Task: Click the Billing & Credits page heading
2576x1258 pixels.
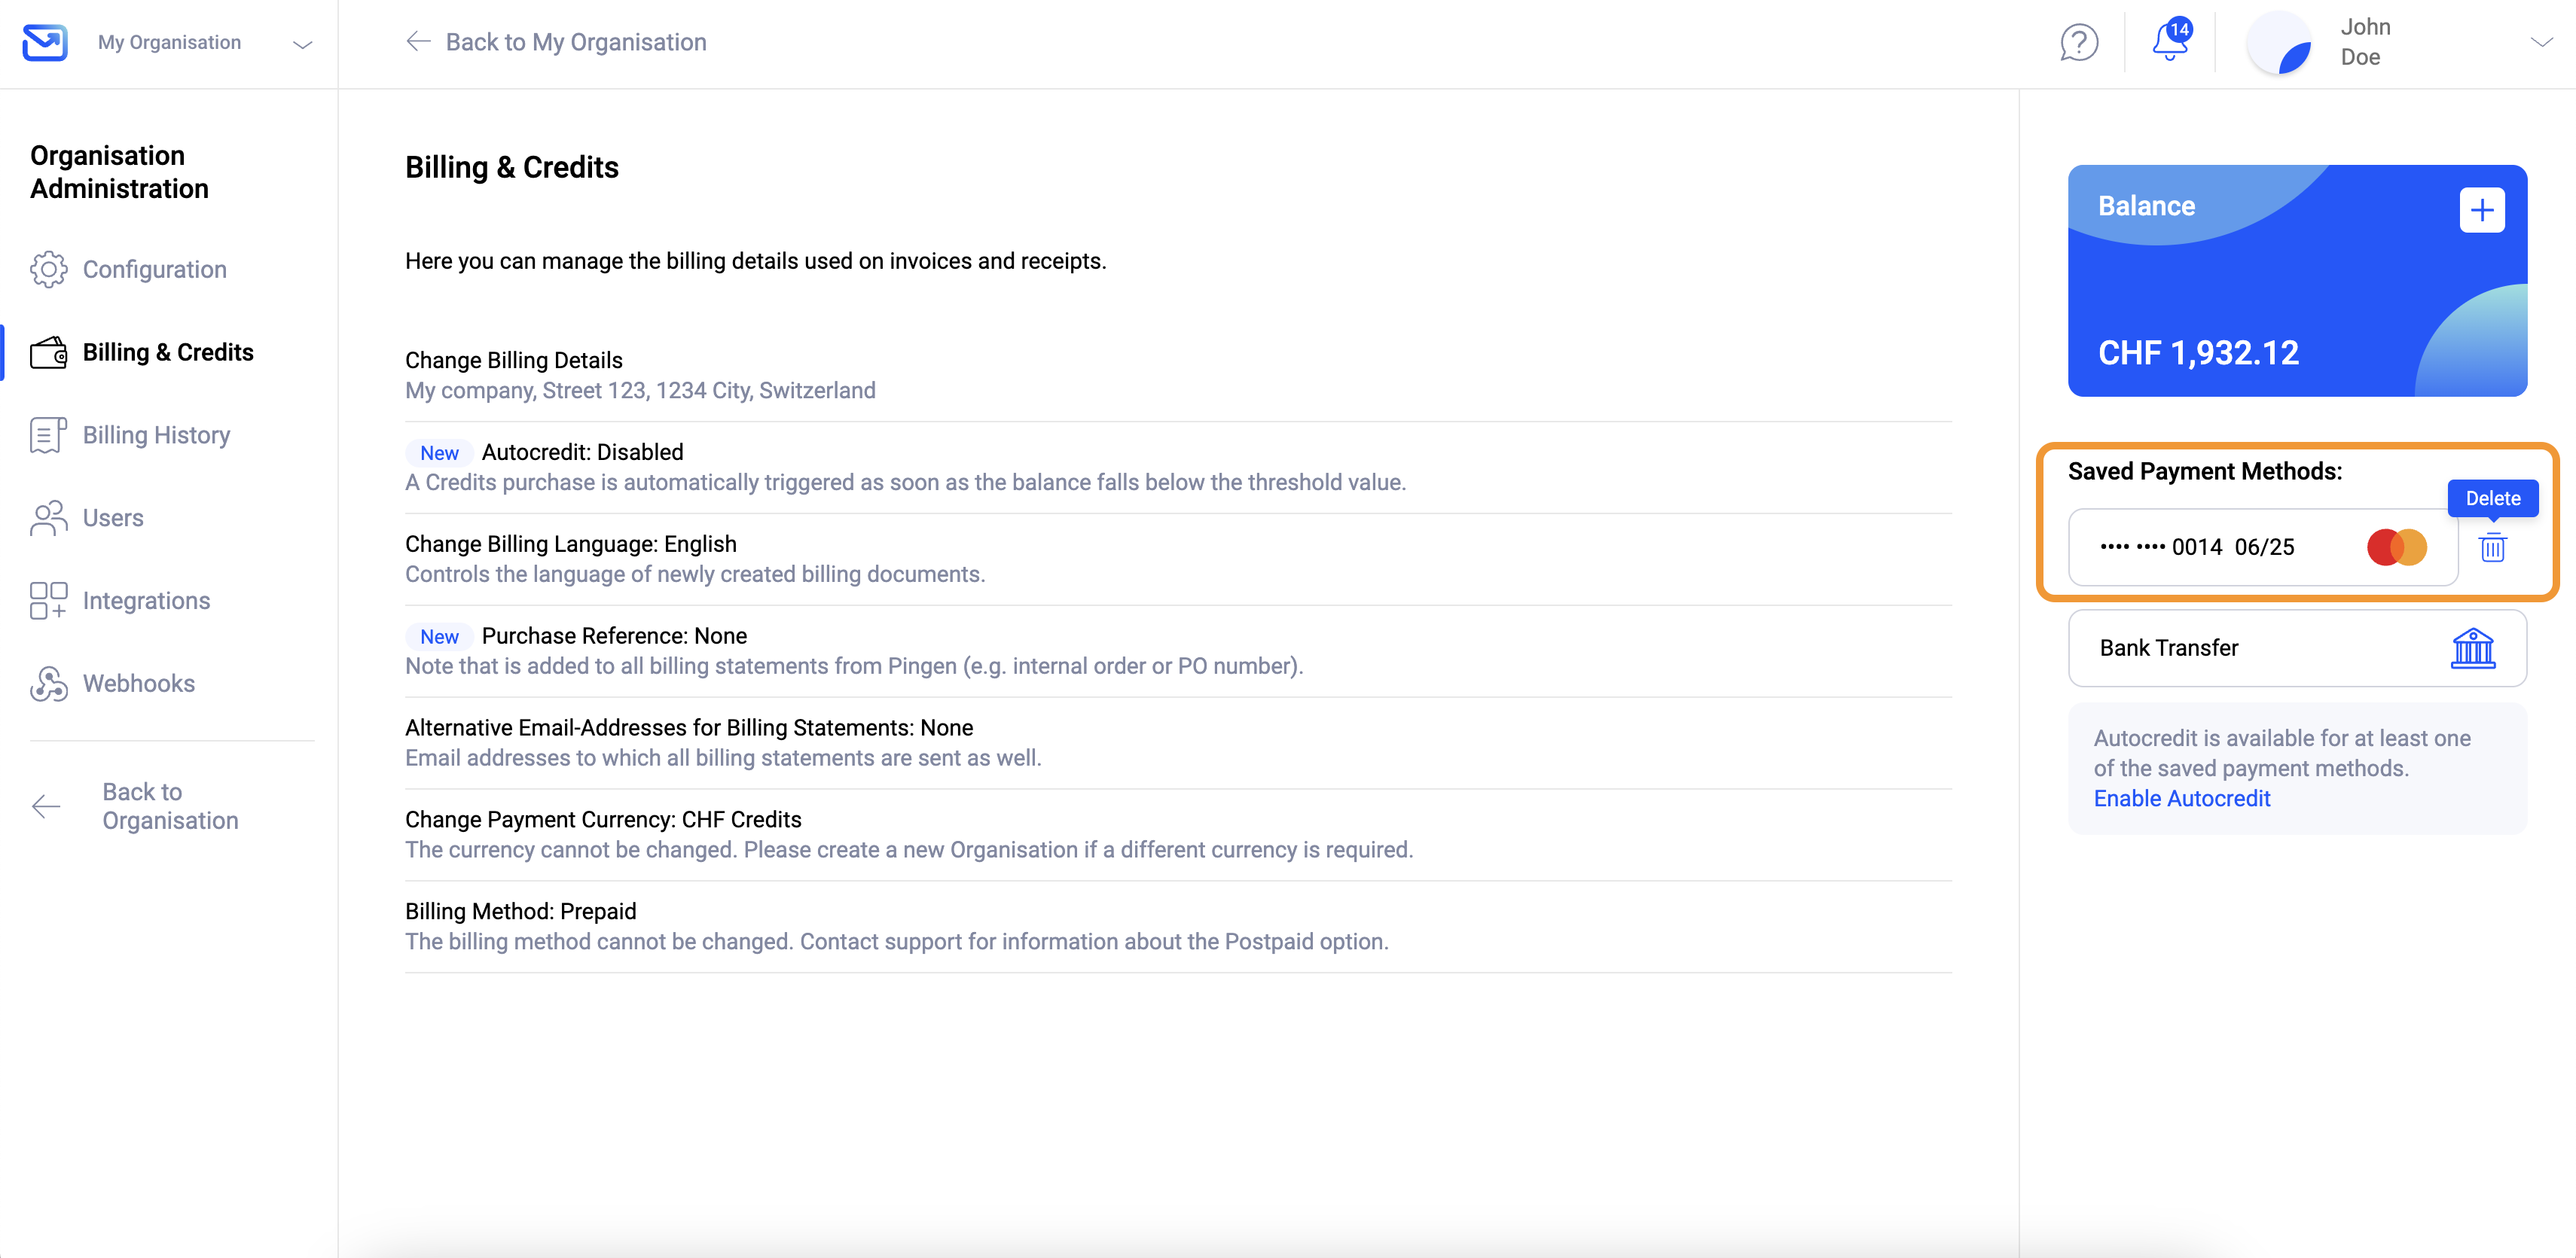Action: coord(512,168)
